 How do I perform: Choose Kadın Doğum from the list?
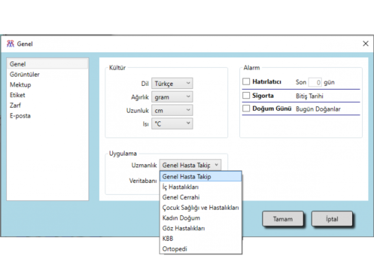coord(201,218)
